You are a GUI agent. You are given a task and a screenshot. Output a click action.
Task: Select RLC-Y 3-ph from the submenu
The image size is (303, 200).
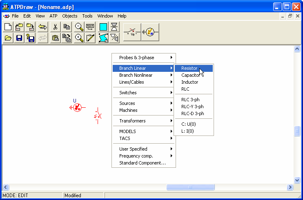[194, 107]
